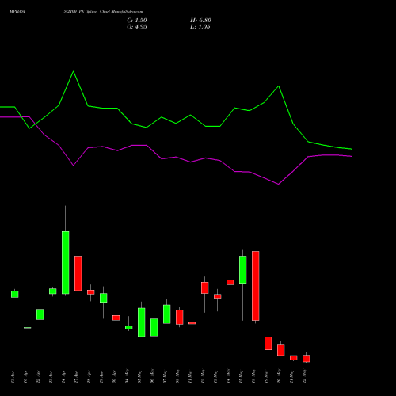Click the red candlestick above 27 Apr
The height and width of the screenshot is (396, 396).
pyautogui.click(x=78, y=273)
